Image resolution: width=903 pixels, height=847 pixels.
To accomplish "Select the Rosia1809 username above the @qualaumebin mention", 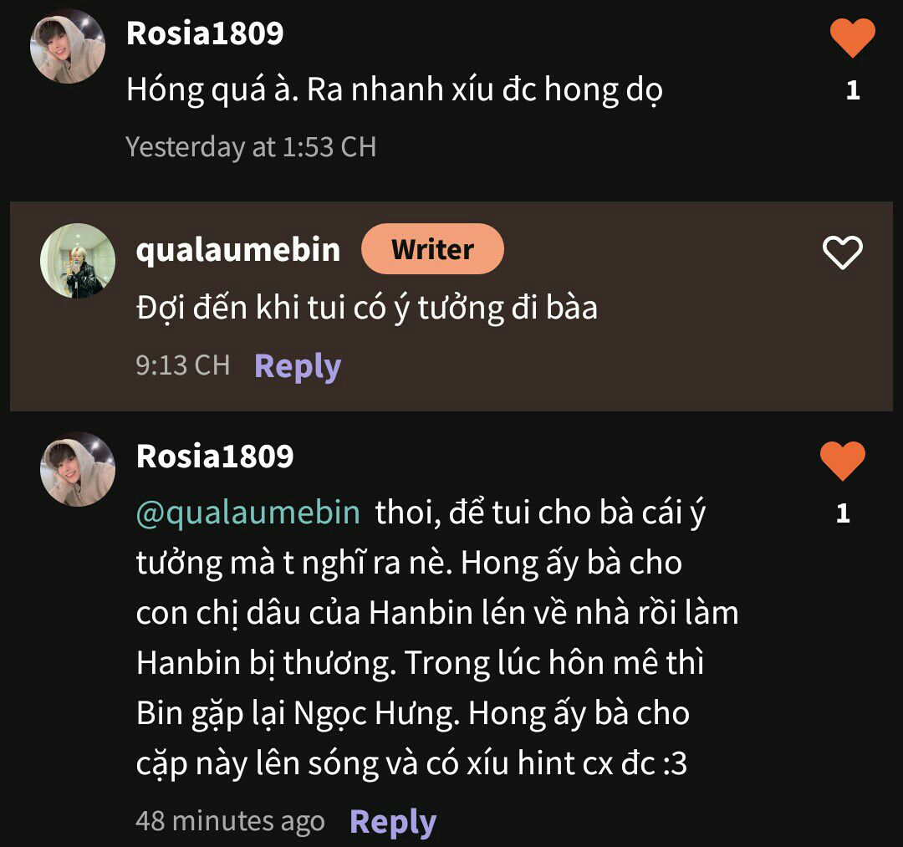I will 215,457.
